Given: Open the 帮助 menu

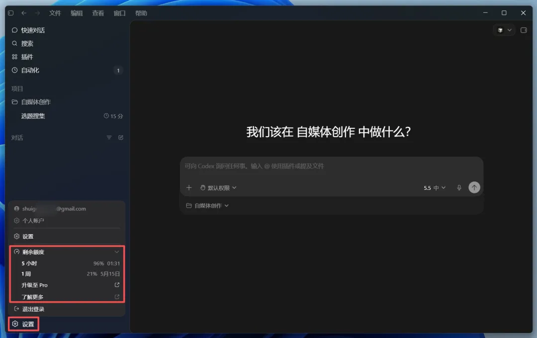Looking at the screenshot, I should pos(141,13).
